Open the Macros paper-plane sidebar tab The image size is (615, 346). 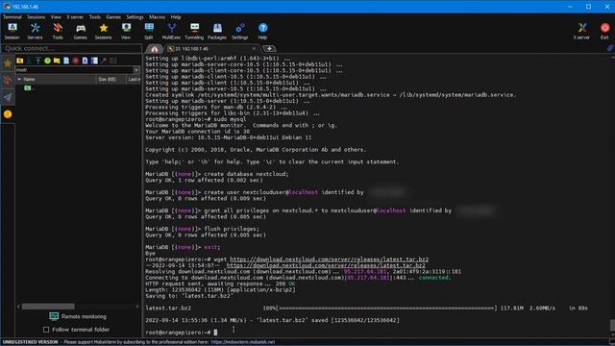pos(8,97)
